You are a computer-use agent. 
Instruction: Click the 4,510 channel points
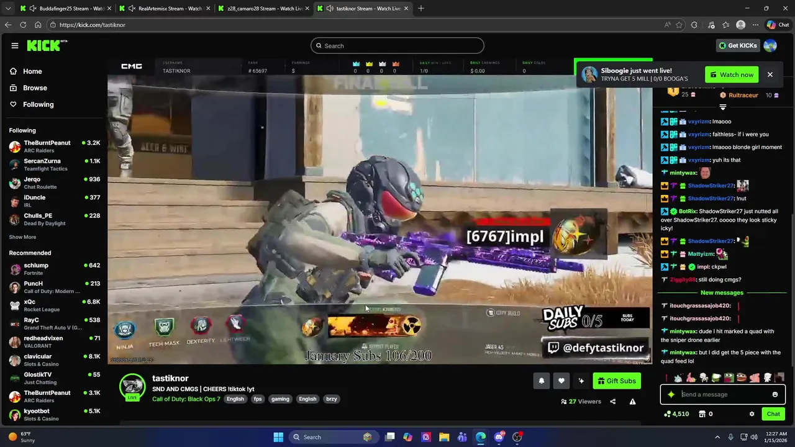[676, 414]
